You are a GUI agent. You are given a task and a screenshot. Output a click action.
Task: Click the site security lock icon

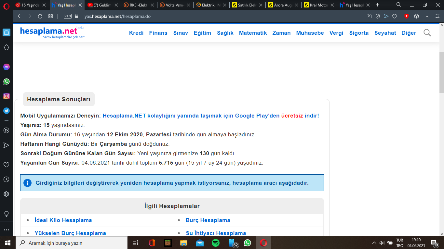[x=77, y=16]
